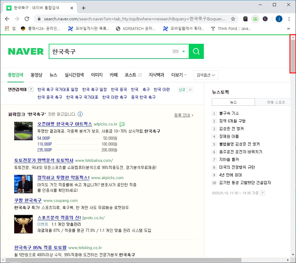This screenshot has height=263, width=296.
Task: Open the Think Pond Java bookmark
Action: tap(231, 28)
